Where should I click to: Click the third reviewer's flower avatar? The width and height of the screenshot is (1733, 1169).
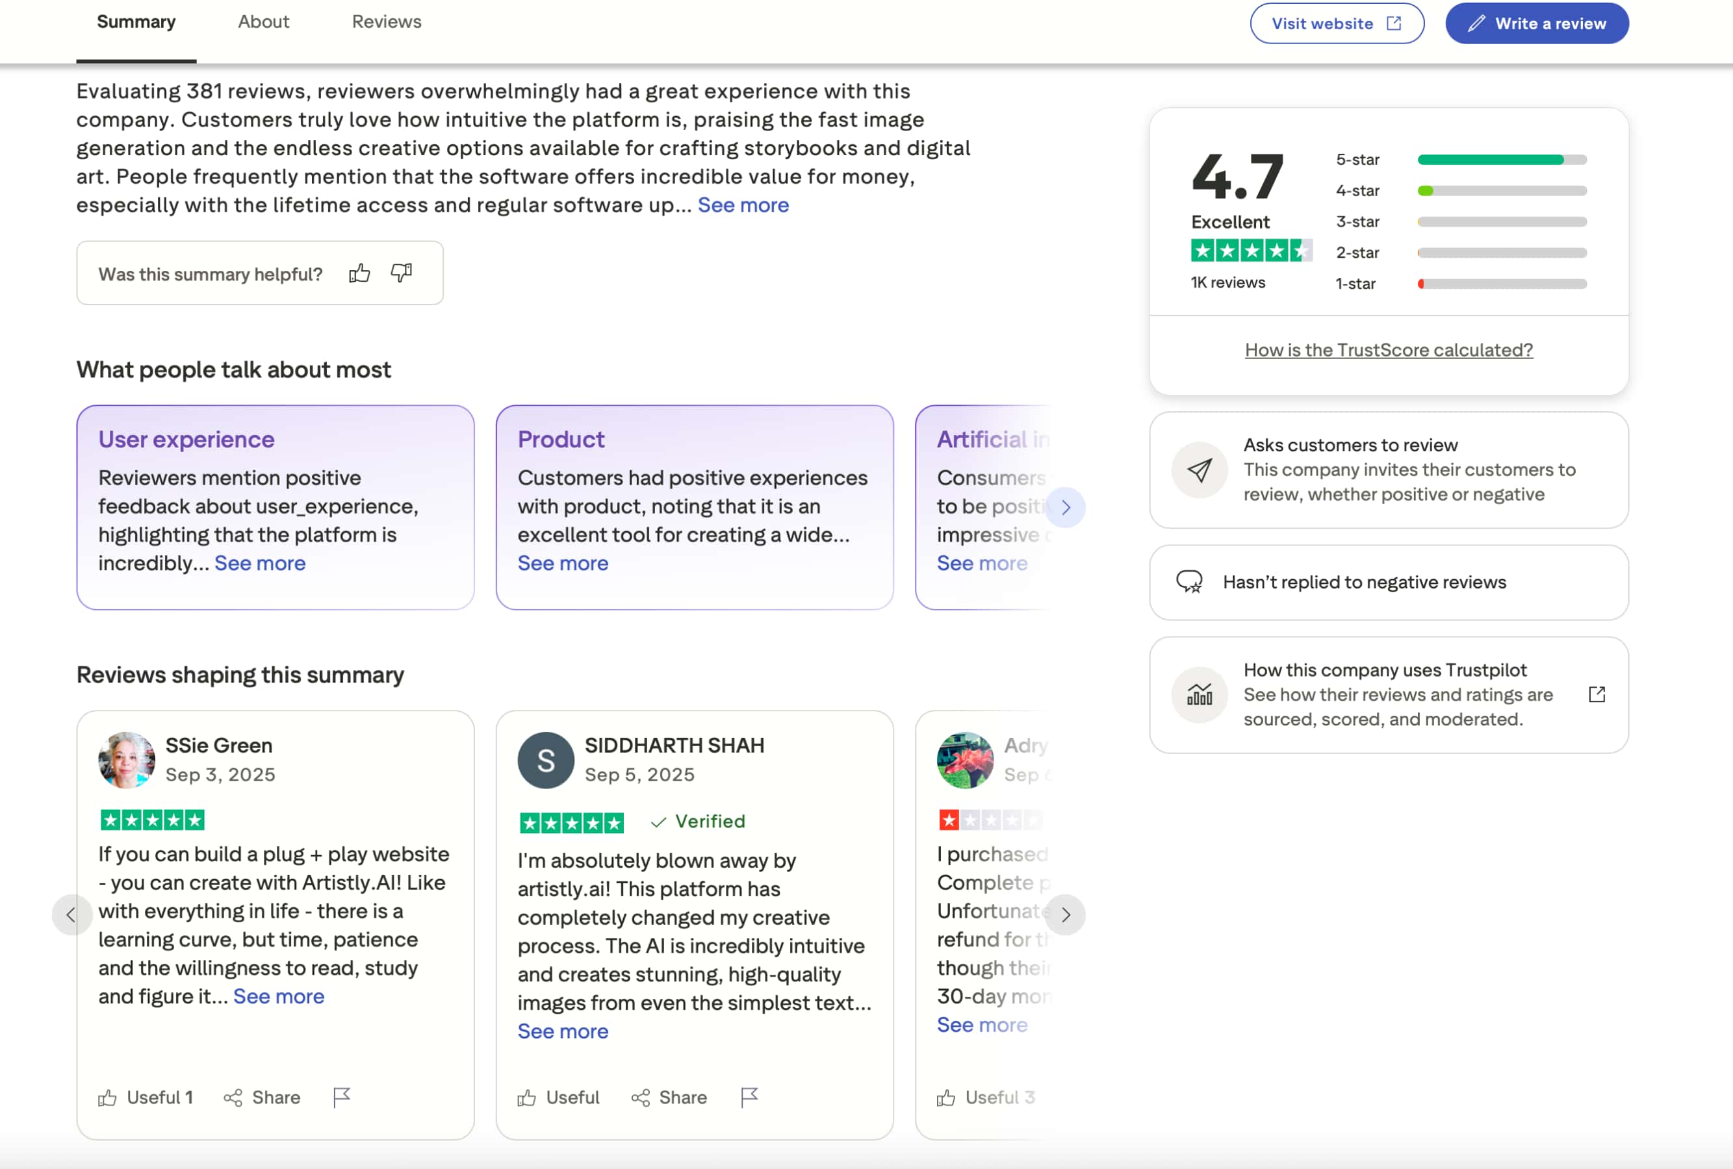[x=965, y=760]
